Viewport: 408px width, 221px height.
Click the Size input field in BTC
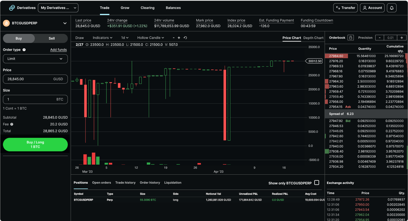(x=35, y=99)
